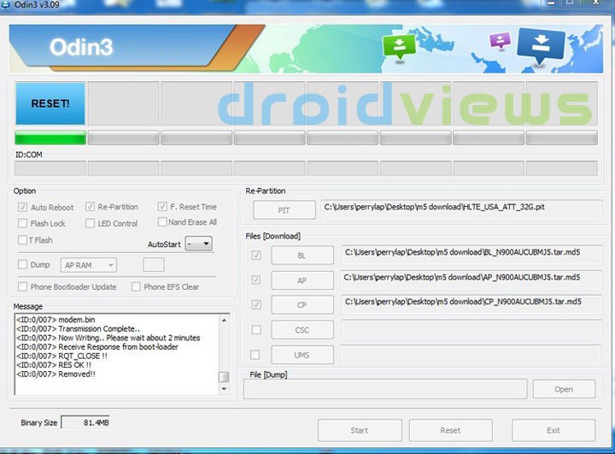Click the AP file button

click(302, 280)
